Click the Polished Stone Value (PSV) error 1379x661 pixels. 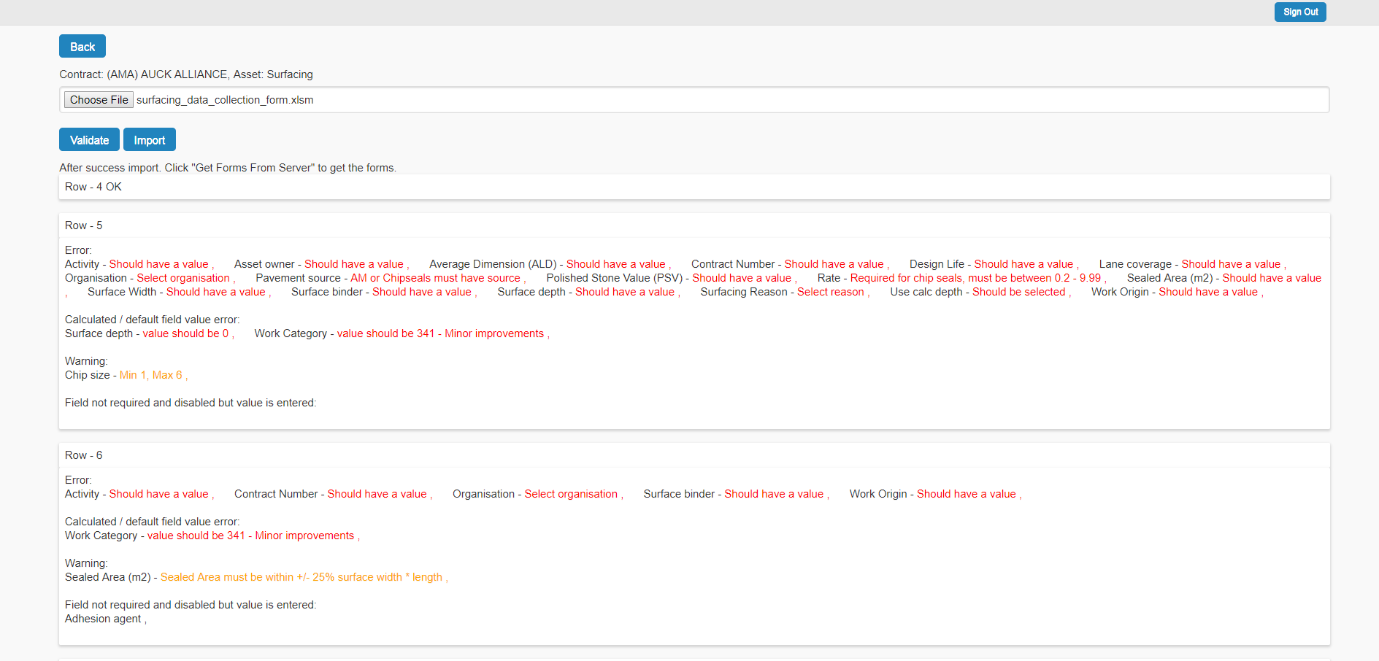point(741,278)
